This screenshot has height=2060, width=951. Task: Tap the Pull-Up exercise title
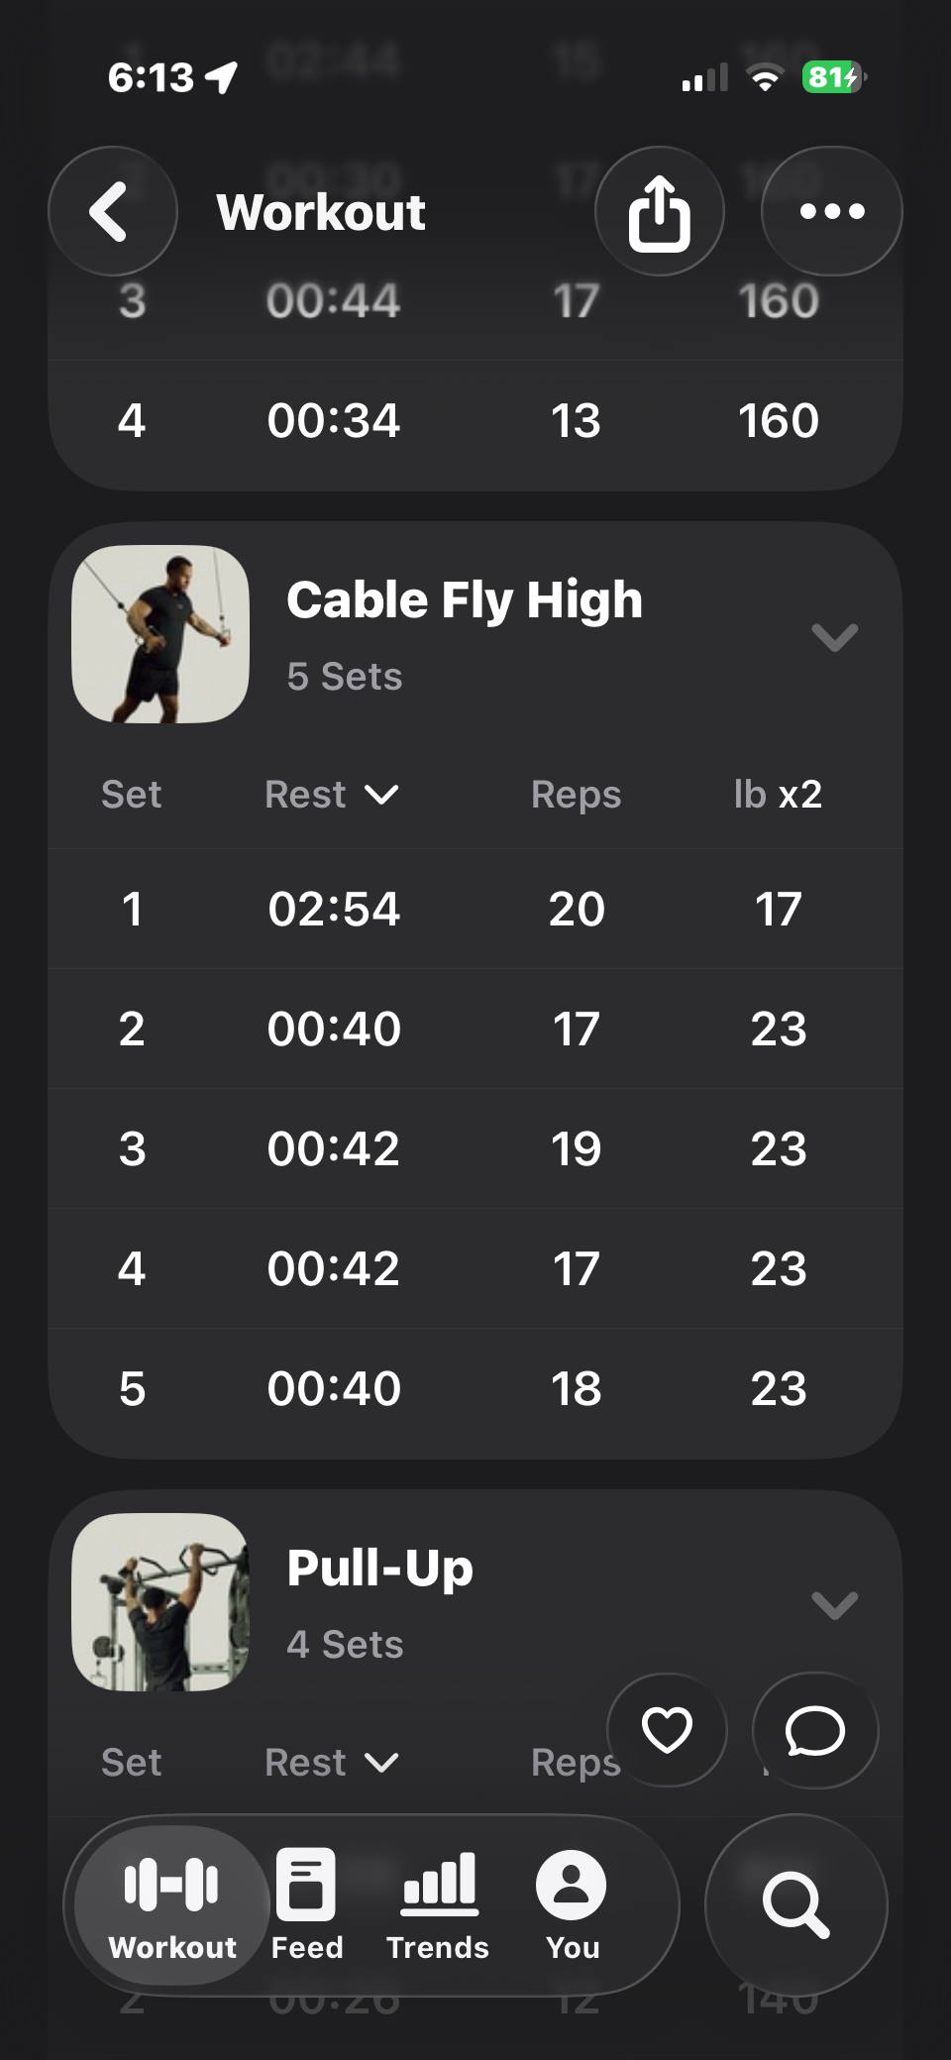click(379, 1569)
